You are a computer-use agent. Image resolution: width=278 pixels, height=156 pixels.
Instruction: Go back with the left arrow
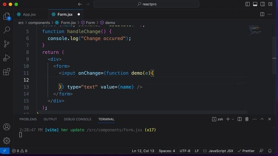point(80,4)
